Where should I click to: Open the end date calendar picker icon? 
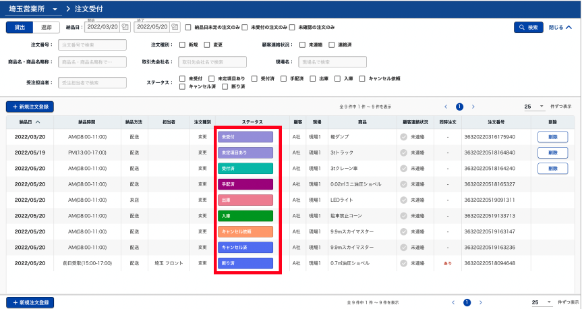click(x=175, y=27)
